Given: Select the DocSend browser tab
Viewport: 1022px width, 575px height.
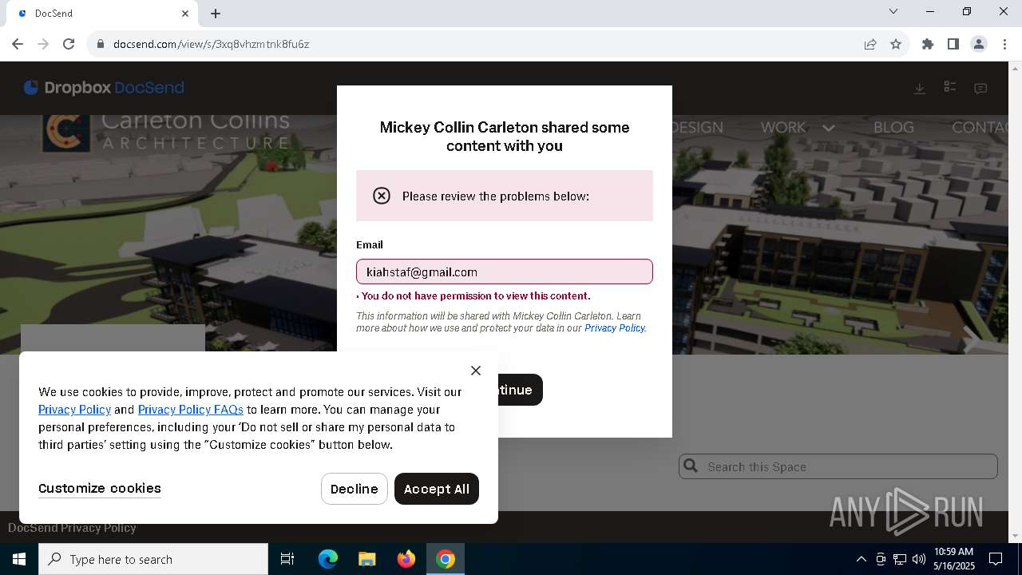Looking at the screenshot, I should [102, 14].
